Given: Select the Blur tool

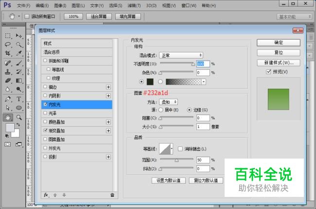Looking at the screenshot, I should click(8, 89).
